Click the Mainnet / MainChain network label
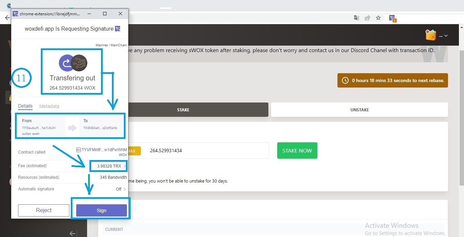The height and width of the screenshot is (237, 464). (111, 45)
